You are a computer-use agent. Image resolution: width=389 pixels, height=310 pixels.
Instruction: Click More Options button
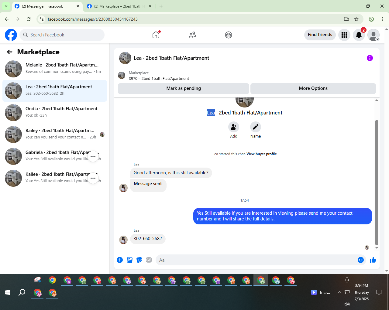click(313, 88)
